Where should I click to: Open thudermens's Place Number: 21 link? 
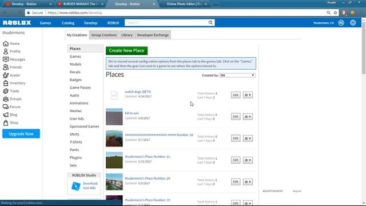(148, 156)
